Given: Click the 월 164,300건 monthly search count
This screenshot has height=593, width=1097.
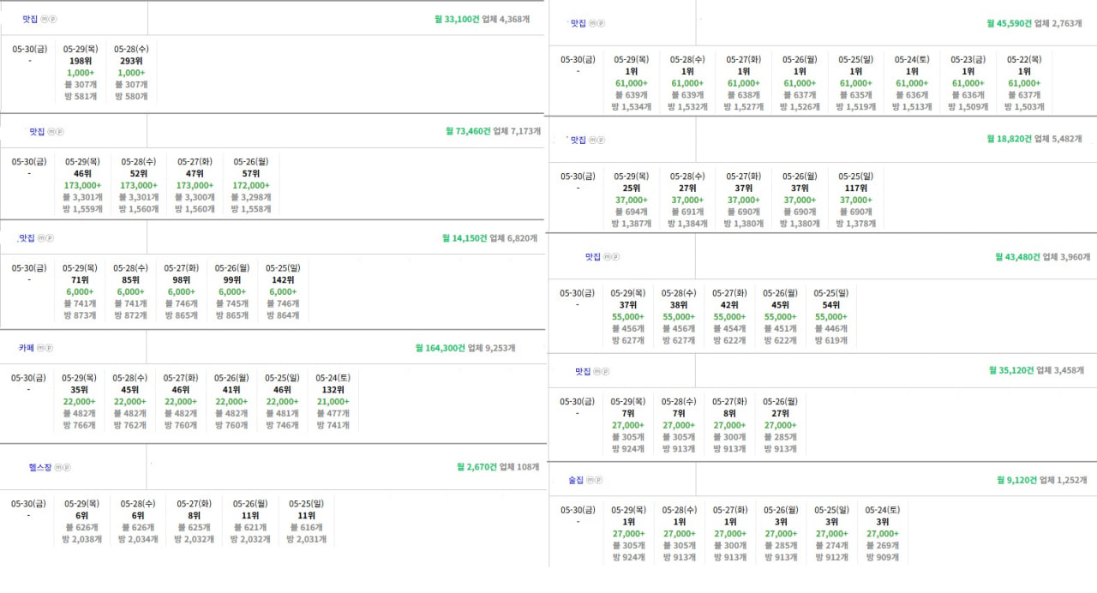Looking at the screenshot, I should tap(447, 348).
